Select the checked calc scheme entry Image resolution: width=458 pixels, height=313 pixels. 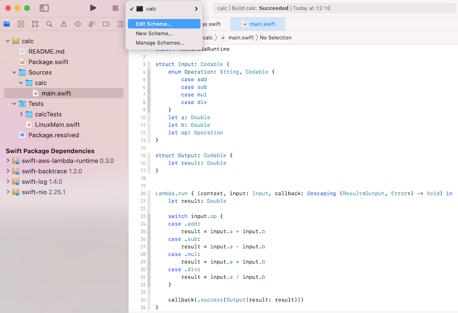coord(164,9)
